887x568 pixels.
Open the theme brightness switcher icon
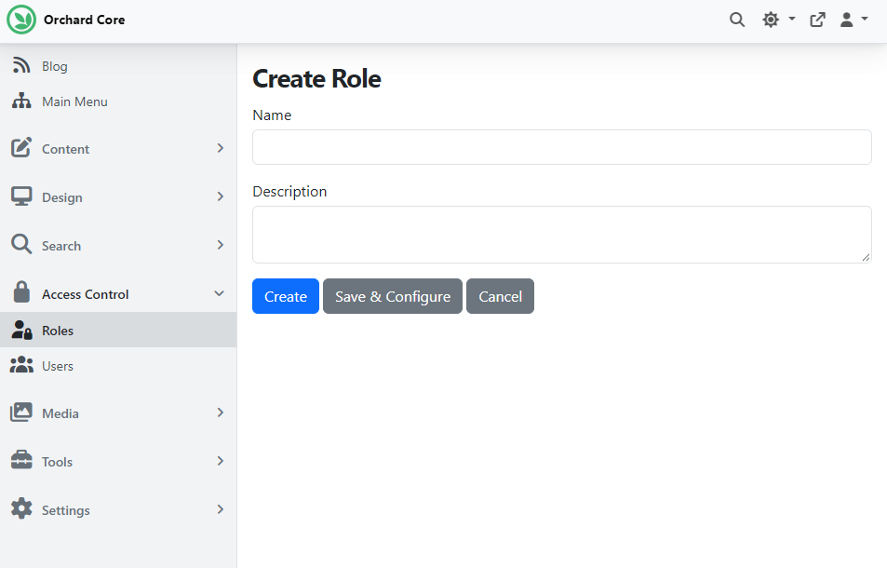771,20
